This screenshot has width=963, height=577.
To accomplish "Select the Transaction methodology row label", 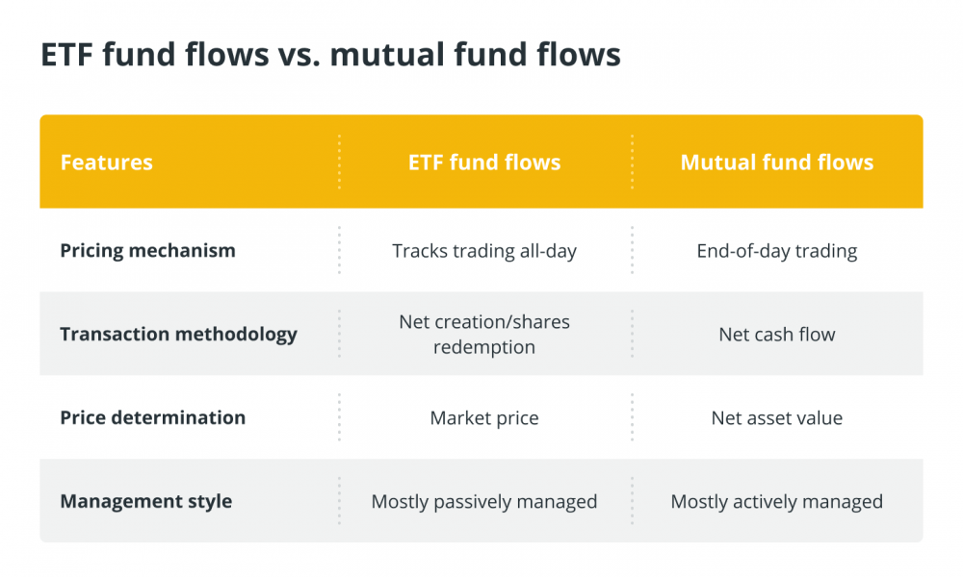I will (x=179, y=335).
